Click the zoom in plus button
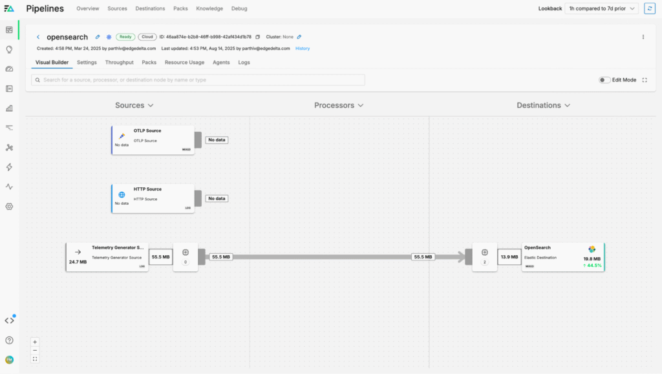The image size is (662, 374). click(35, 342)
